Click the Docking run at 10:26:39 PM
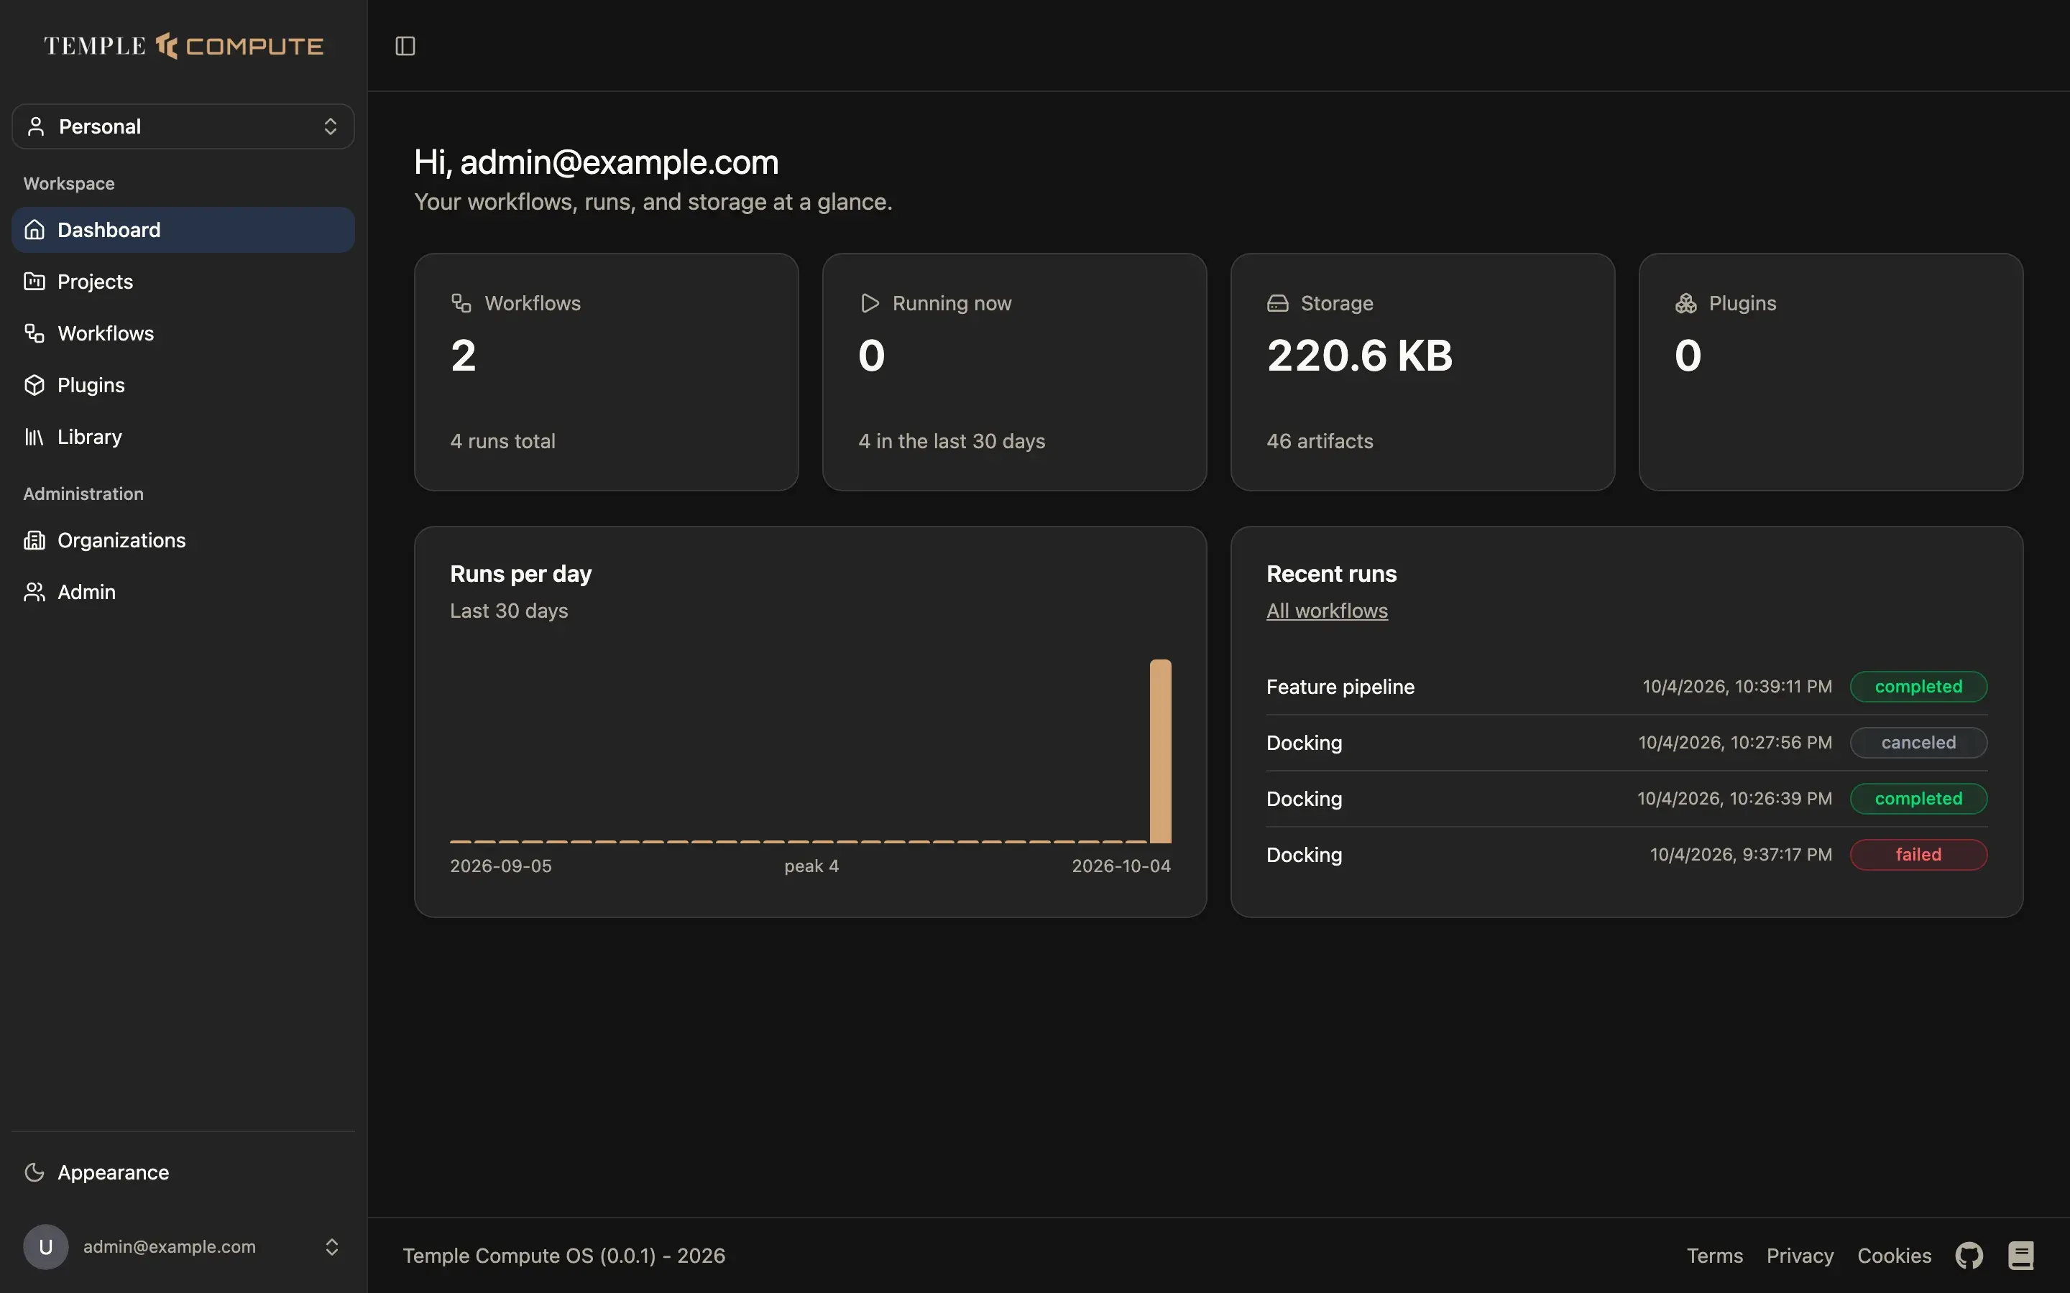2070x1293 pixels. (x=1626, y=799)
